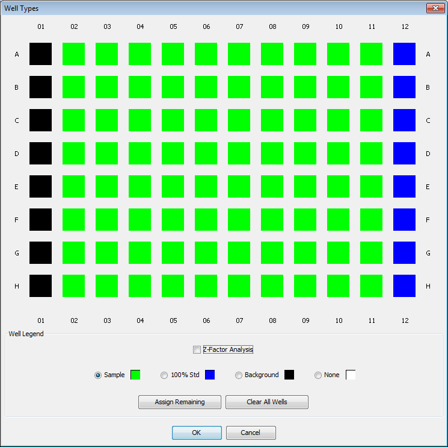This screenshot has width=448, height=447.
Task: Select green sample well F06
Action: click(206, 220)
